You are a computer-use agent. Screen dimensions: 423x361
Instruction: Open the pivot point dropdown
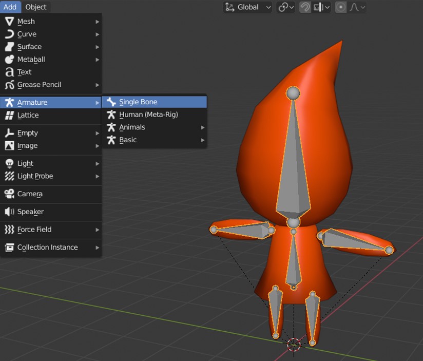[285, 7]
